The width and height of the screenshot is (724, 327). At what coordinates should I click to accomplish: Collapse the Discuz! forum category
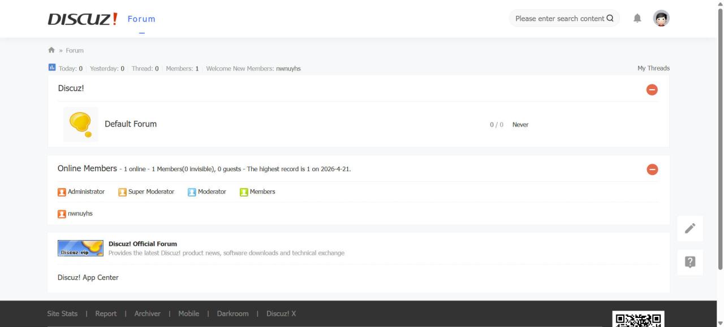coord(652,89)
